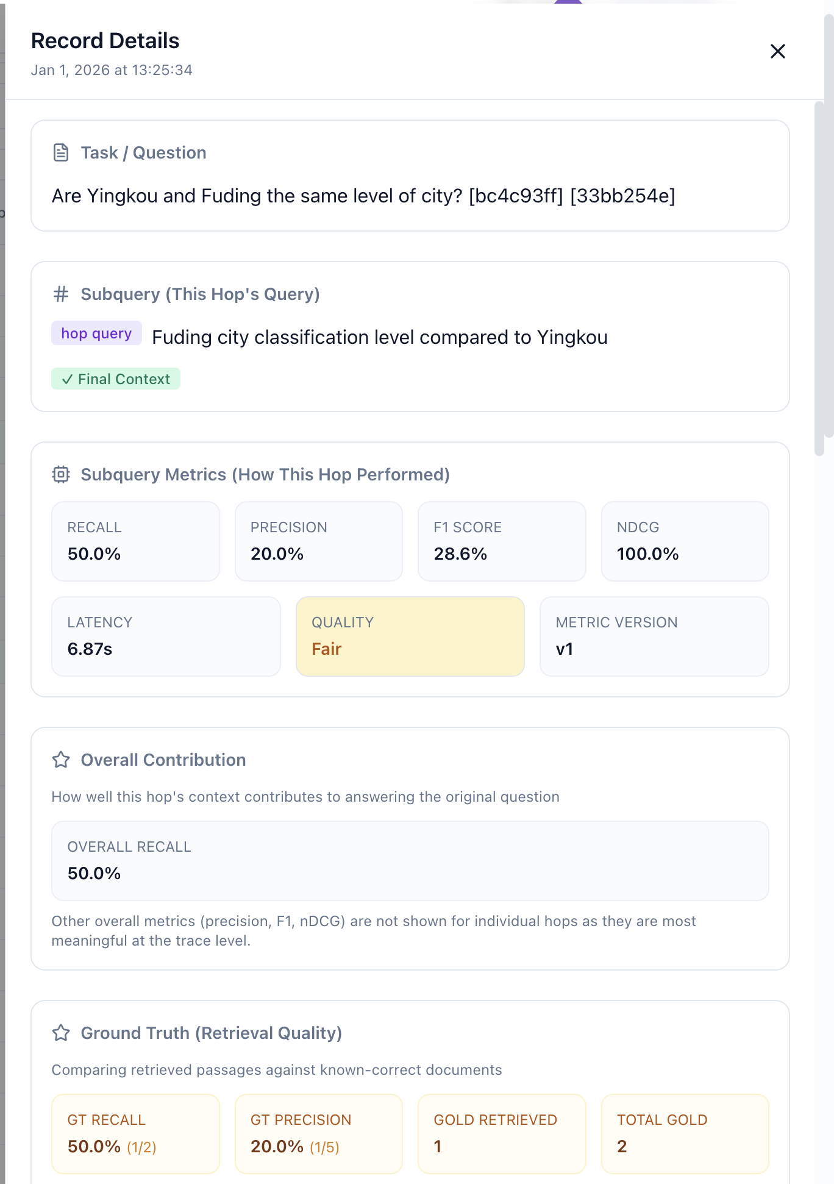Viewport: 834px width, 1184px height.
Task: Click the document icon beside Task / Question
Action: [61, 152]
